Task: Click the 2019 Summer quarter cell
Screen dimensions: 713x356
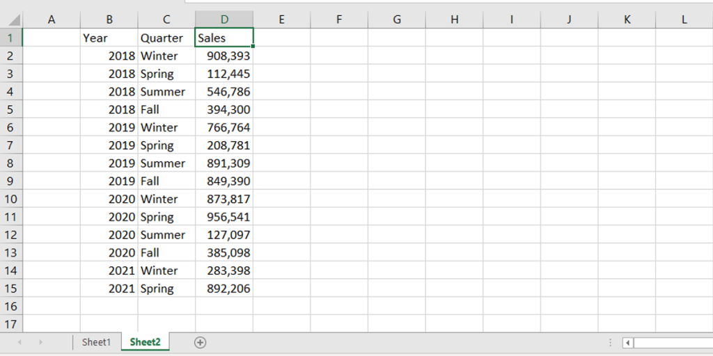Action: click(x=166, y=163)
